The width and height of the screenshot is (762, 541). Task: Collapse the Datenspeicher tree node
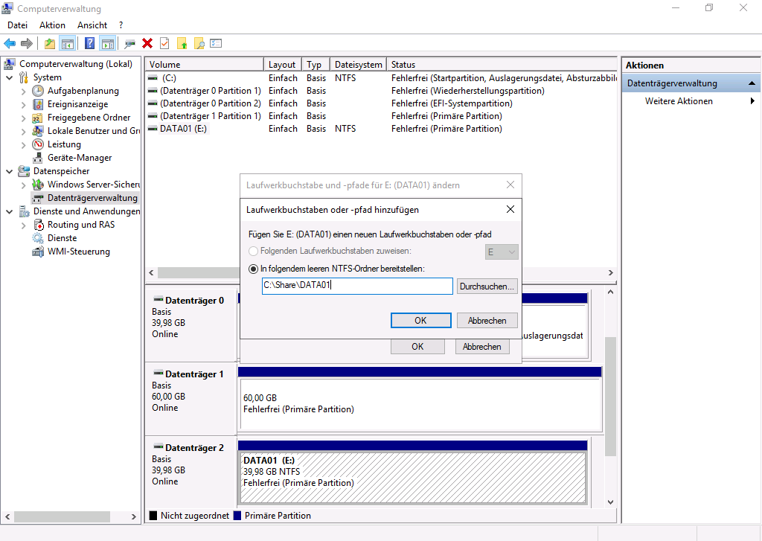point(10,171)
